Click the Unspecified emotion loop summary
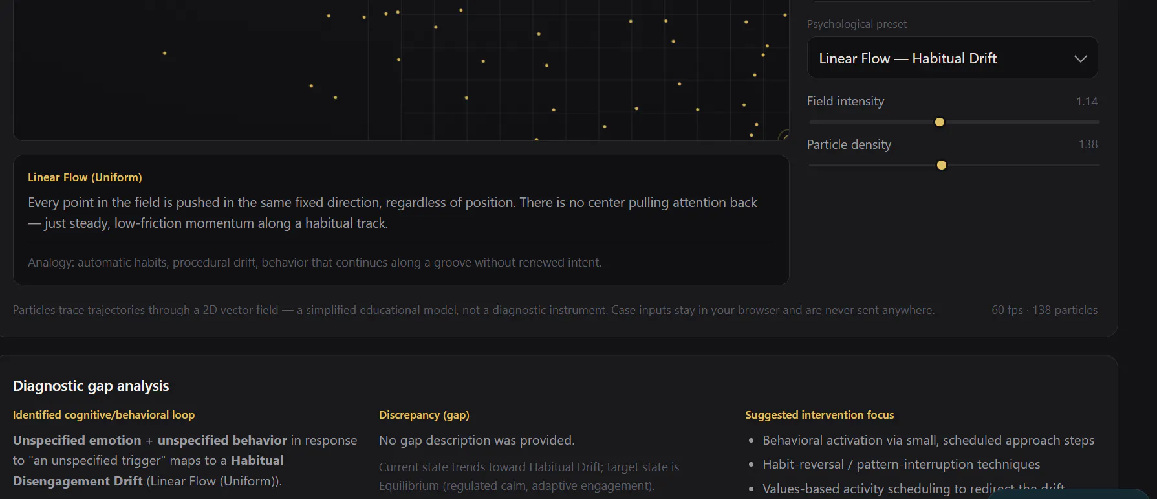 point(185,460)
